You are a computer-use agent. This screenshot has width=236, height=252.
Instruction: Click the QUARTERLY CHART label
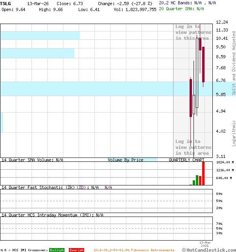pos(186,160)
